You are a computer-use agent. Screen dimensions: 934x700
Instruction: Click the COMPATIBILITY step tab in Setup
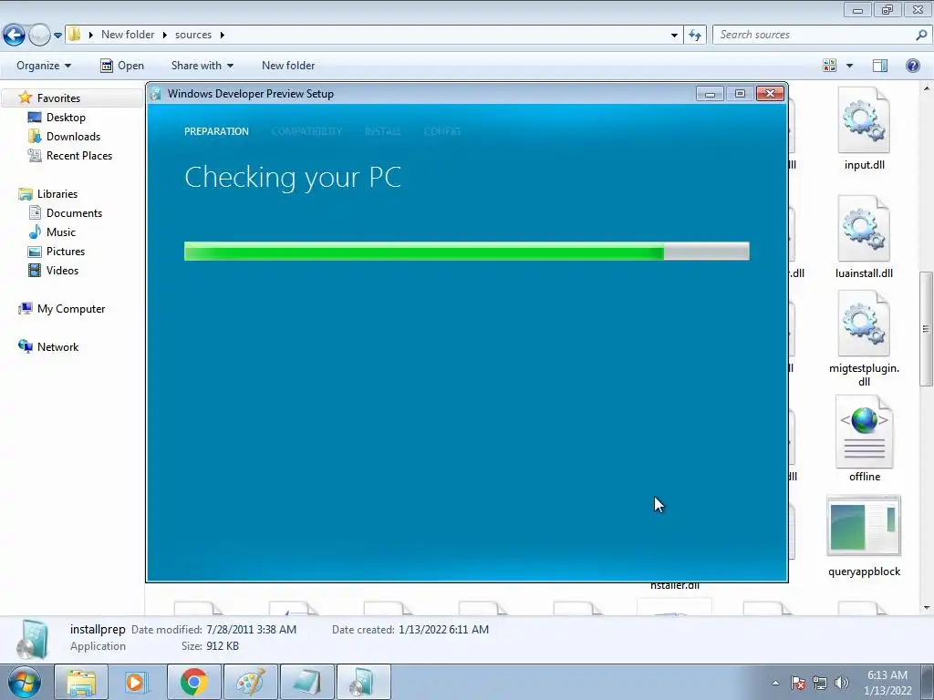(x=306, y=131)
